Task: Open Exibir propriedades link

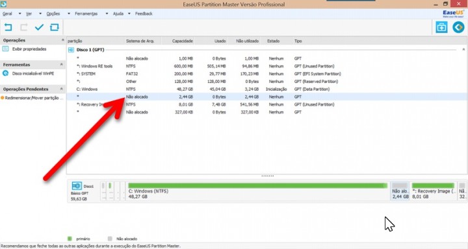Action: pyautogui.click(x=29, y=49)
